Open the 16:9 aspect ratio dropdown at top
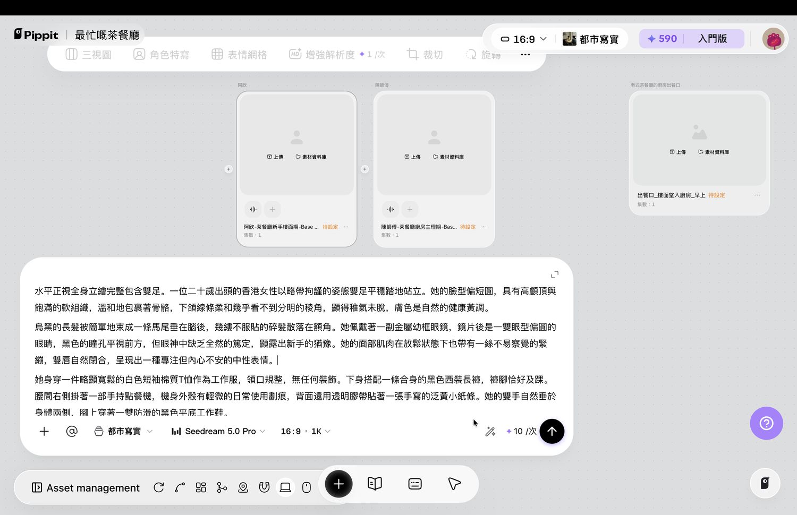This screenshot has width=797, height=515. pos(524,39)
